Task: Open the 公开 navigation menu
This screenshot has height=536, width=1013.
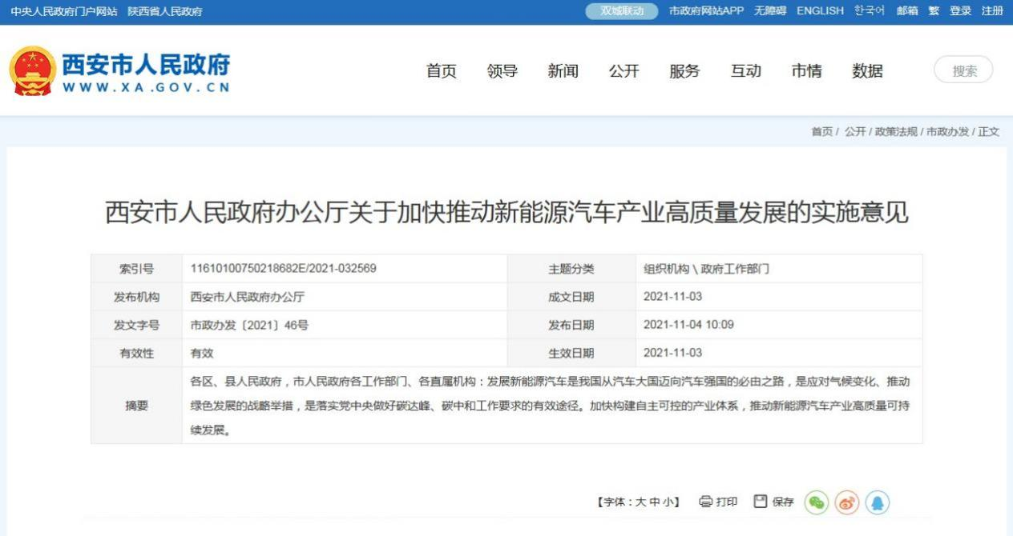Action: coord(624,71)
